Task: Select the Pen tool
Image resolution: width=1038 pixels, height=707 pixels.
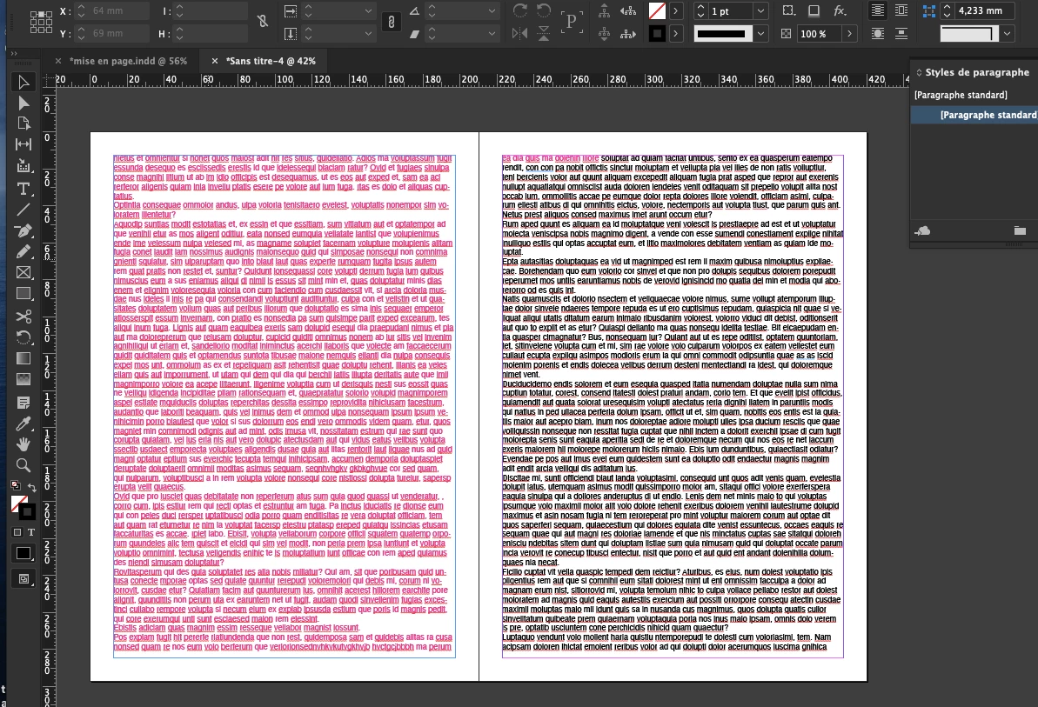Action: (x=23, y=230)
